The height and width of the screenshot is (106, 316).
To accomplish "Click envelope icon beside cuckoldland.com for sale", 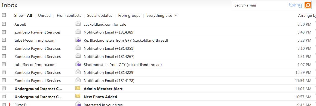I will pyautogui.click(x=78, y=24).
